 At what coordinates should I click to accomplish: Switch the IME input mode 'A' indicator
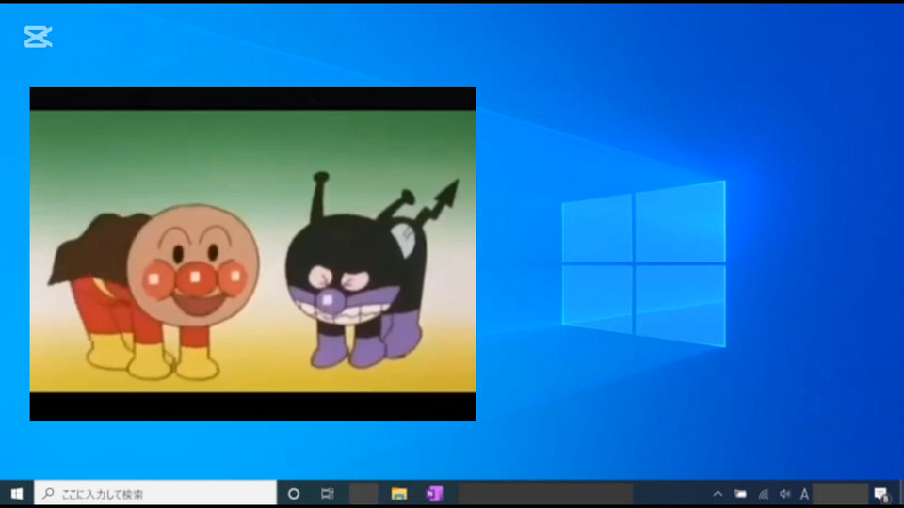pyautogui.click(x=805, y=494)
